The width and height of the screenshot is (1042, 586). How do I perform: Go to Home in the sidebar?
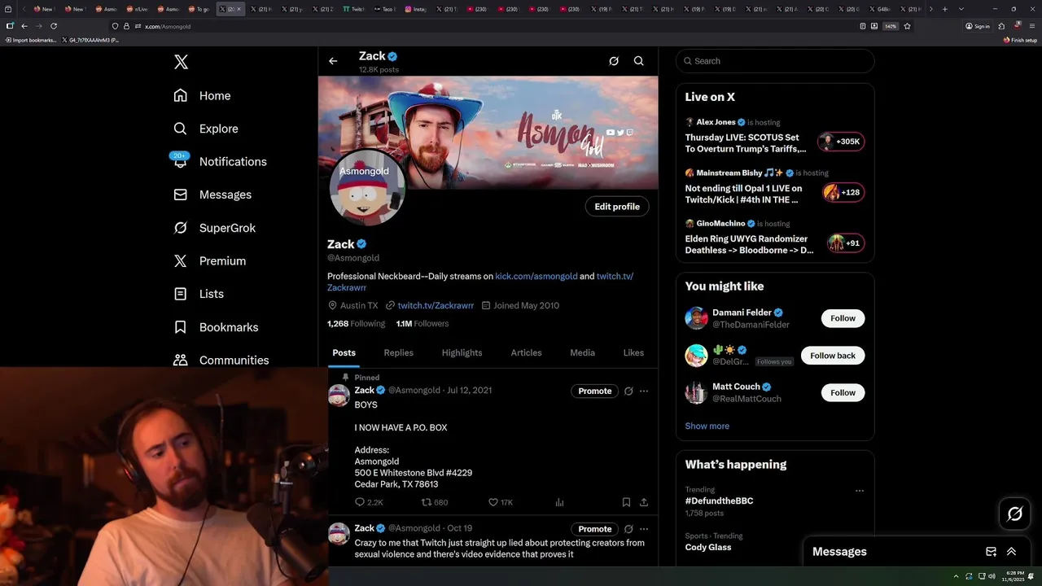[202, 95]
